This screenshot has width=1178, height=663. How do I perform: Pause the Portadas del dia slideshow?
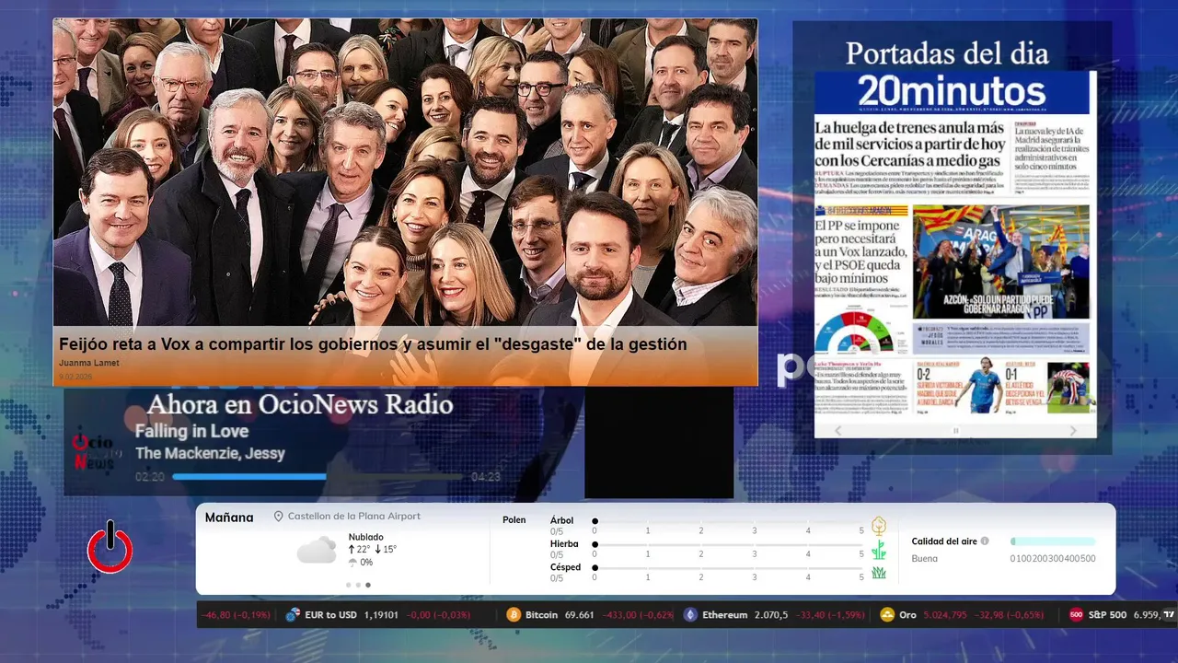click(x=955, y=430)
